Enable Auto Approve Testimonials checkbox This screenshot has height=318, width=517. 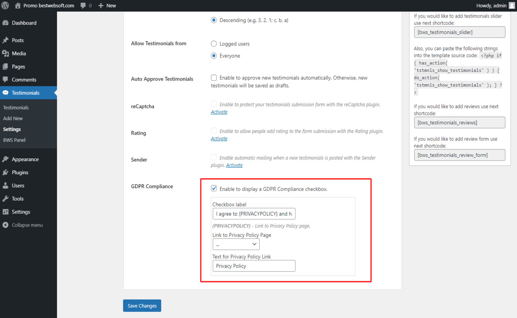pyautogui.click(x=214, y=78)
